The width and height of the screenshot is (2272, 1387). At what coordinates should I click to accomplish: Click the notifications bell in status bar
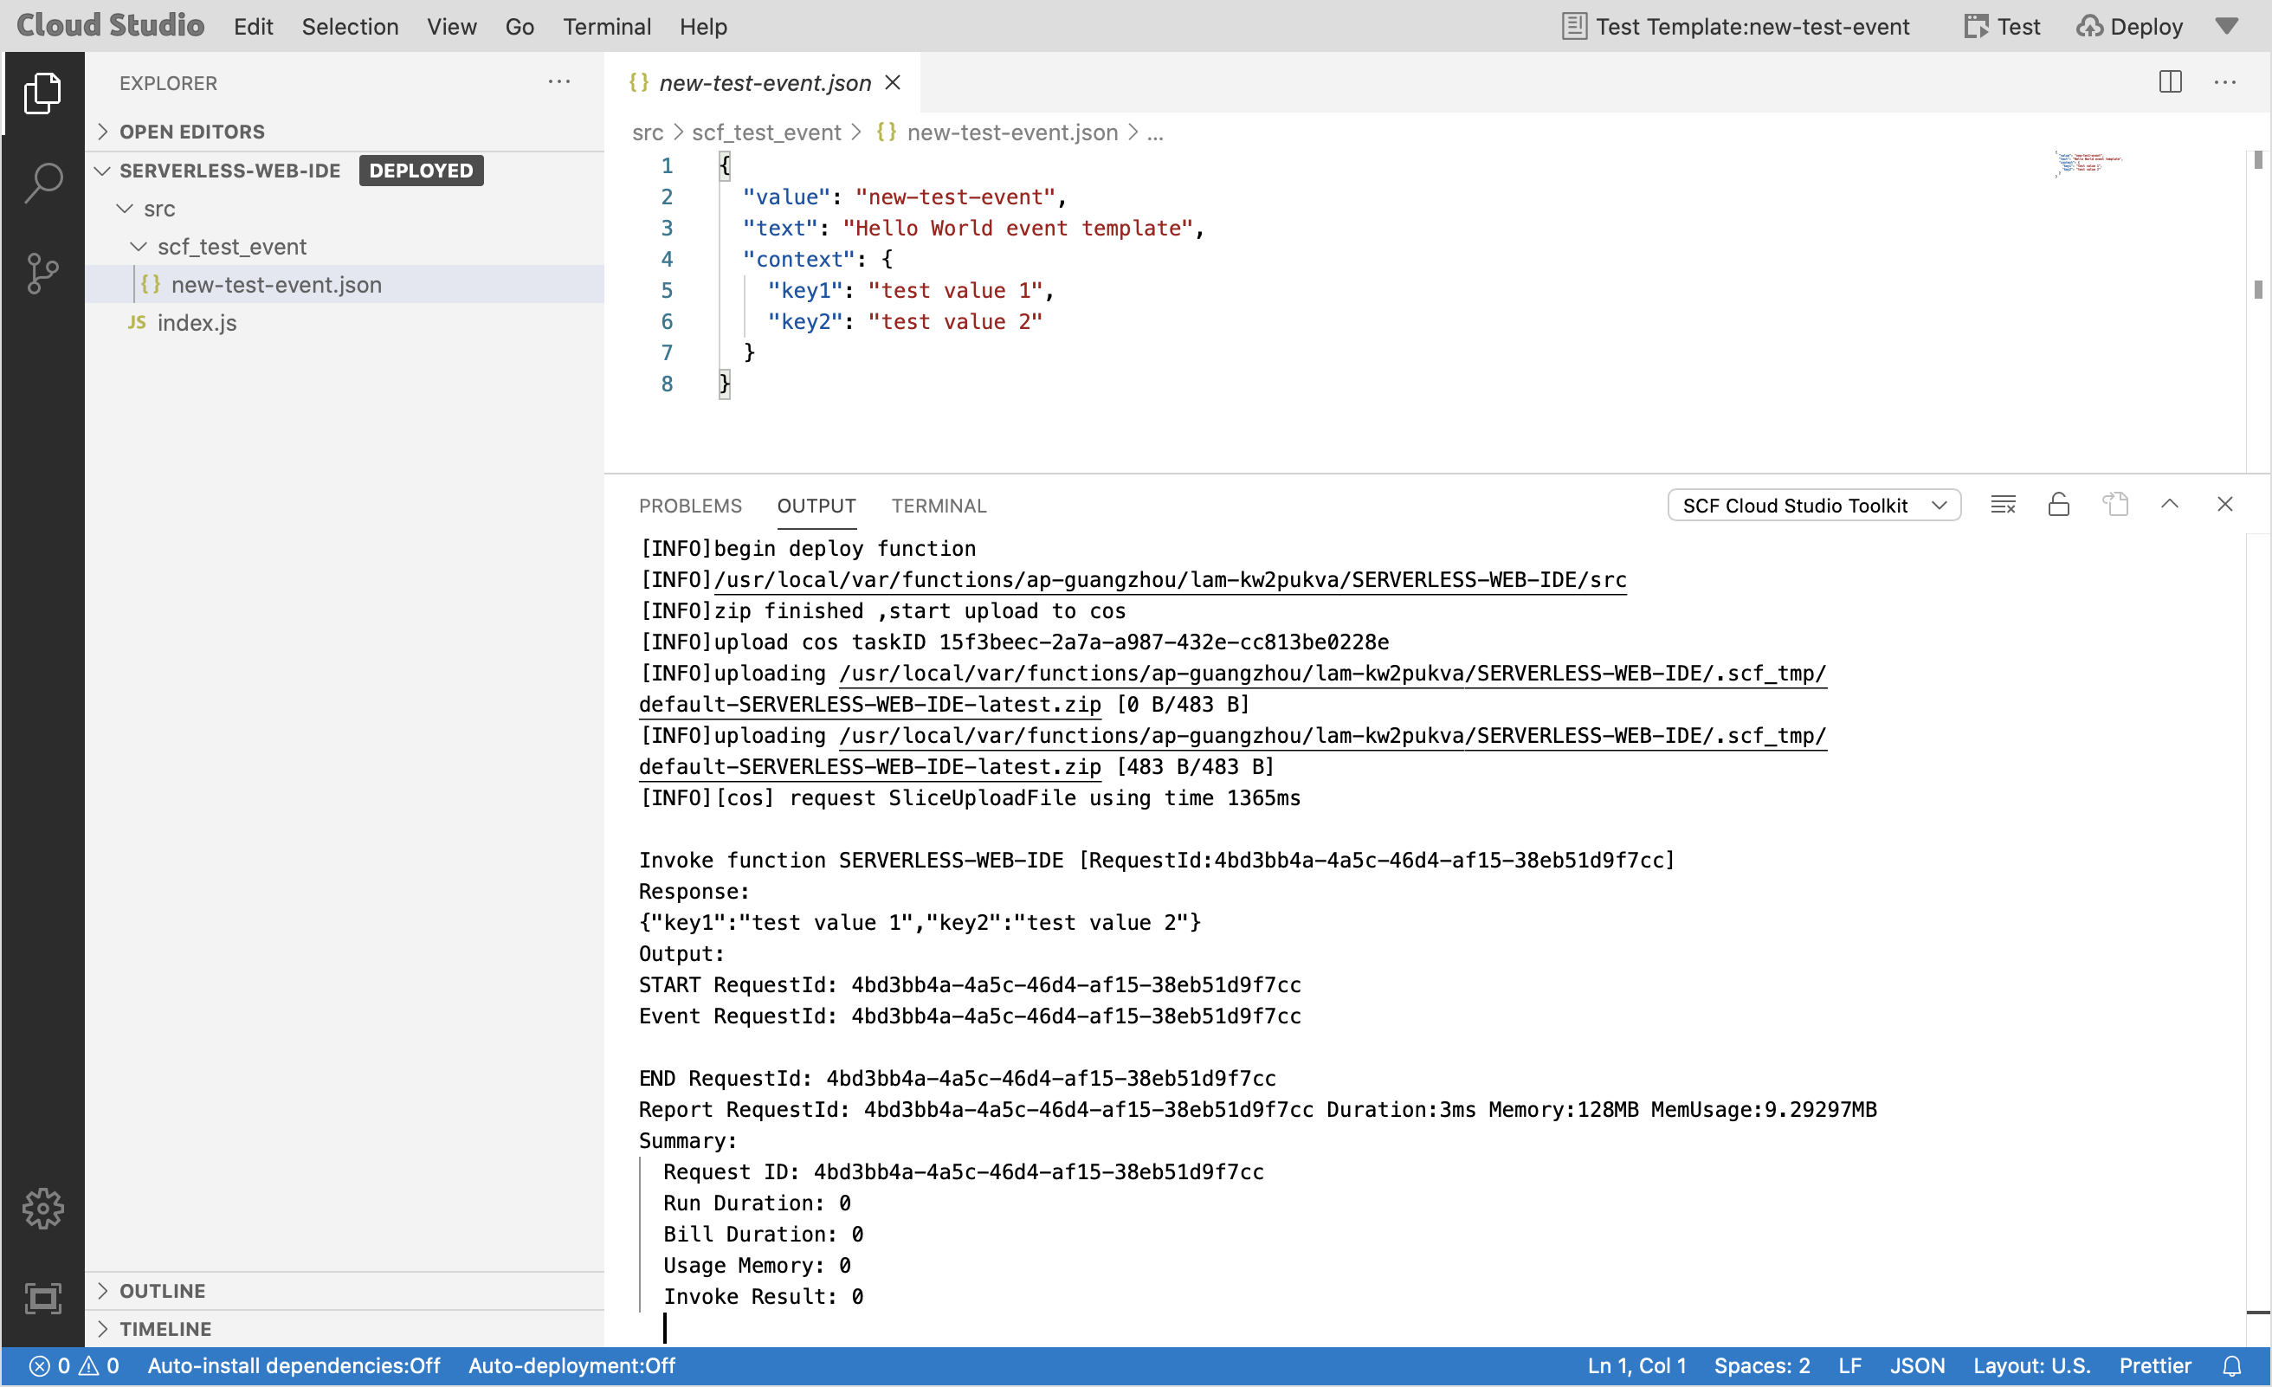tap(2232, 1366)
